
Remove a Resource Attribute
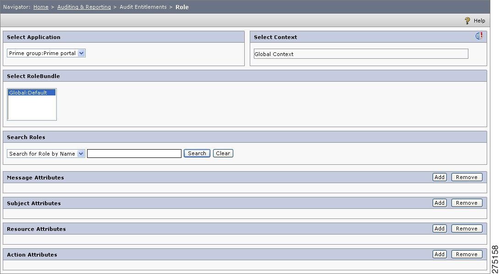click(467, 229)
